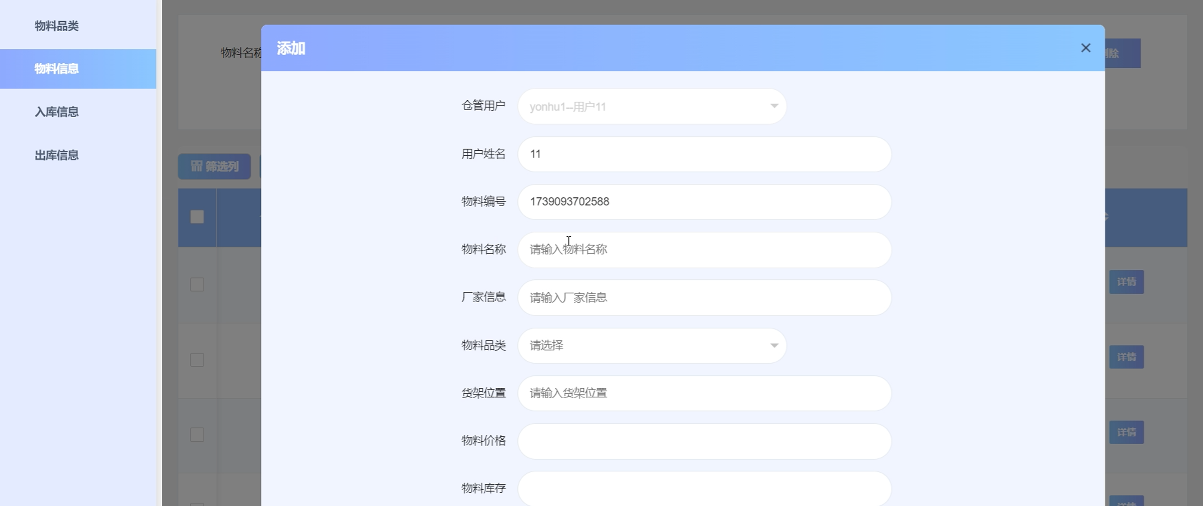The image size is (1203, 506).
Task: Open the 物料品类 select dropdown
Action: (x=651, y=345)
